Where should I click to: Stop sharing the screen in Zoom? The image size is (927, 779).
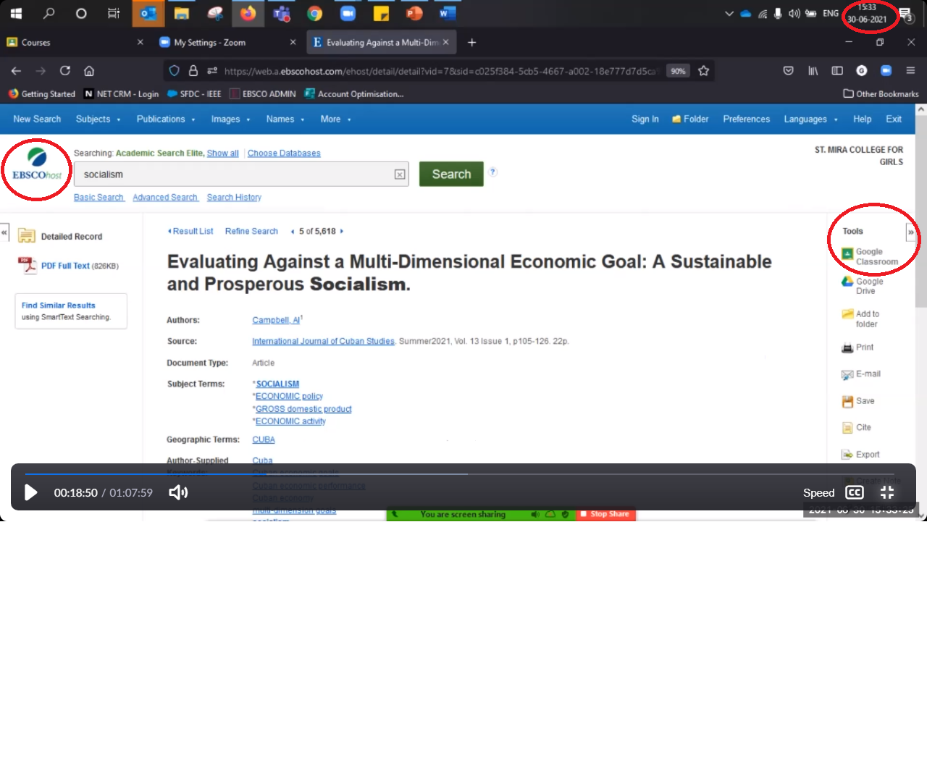[x=605, y=514]
